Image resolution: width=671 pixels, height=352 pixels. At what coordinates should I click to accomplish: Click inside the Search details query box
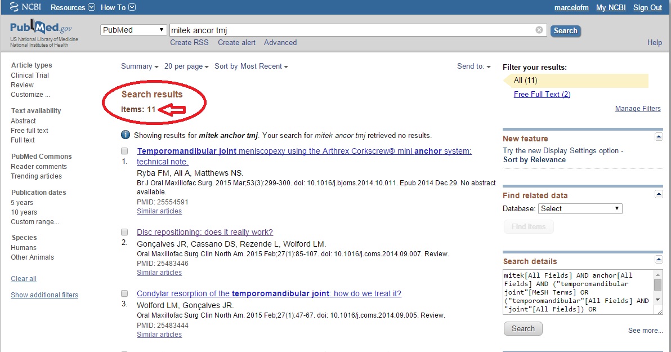point(579,292)
